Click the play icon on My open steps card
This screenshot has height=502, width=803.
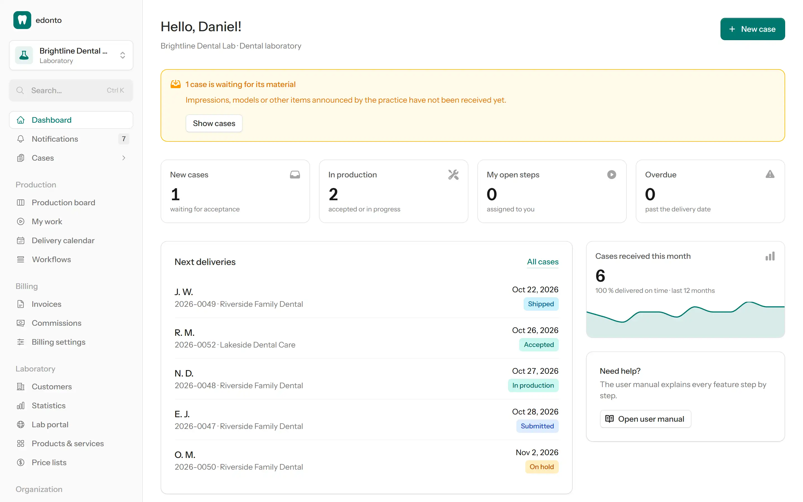coord(611,175)
